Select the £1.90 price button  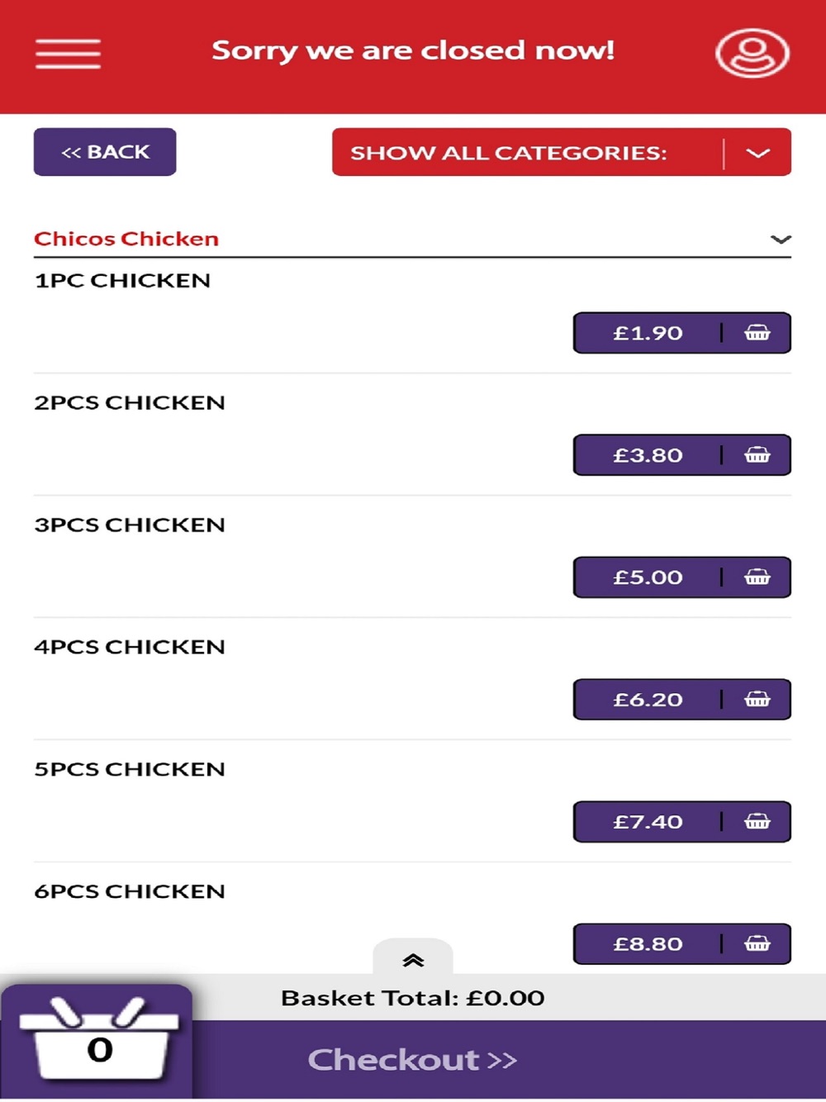pyautogui.click(x=648, y=333)
